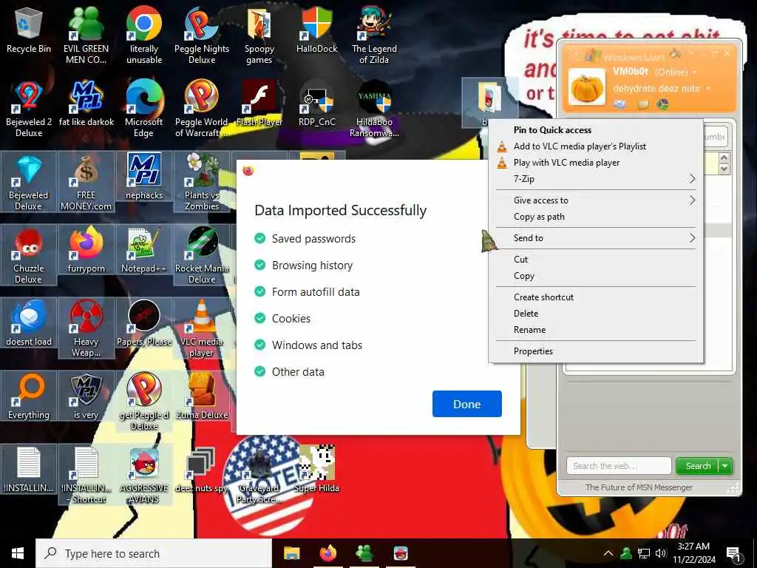
Task: Open volume control in system tray
Action: [x=661, y=553]
